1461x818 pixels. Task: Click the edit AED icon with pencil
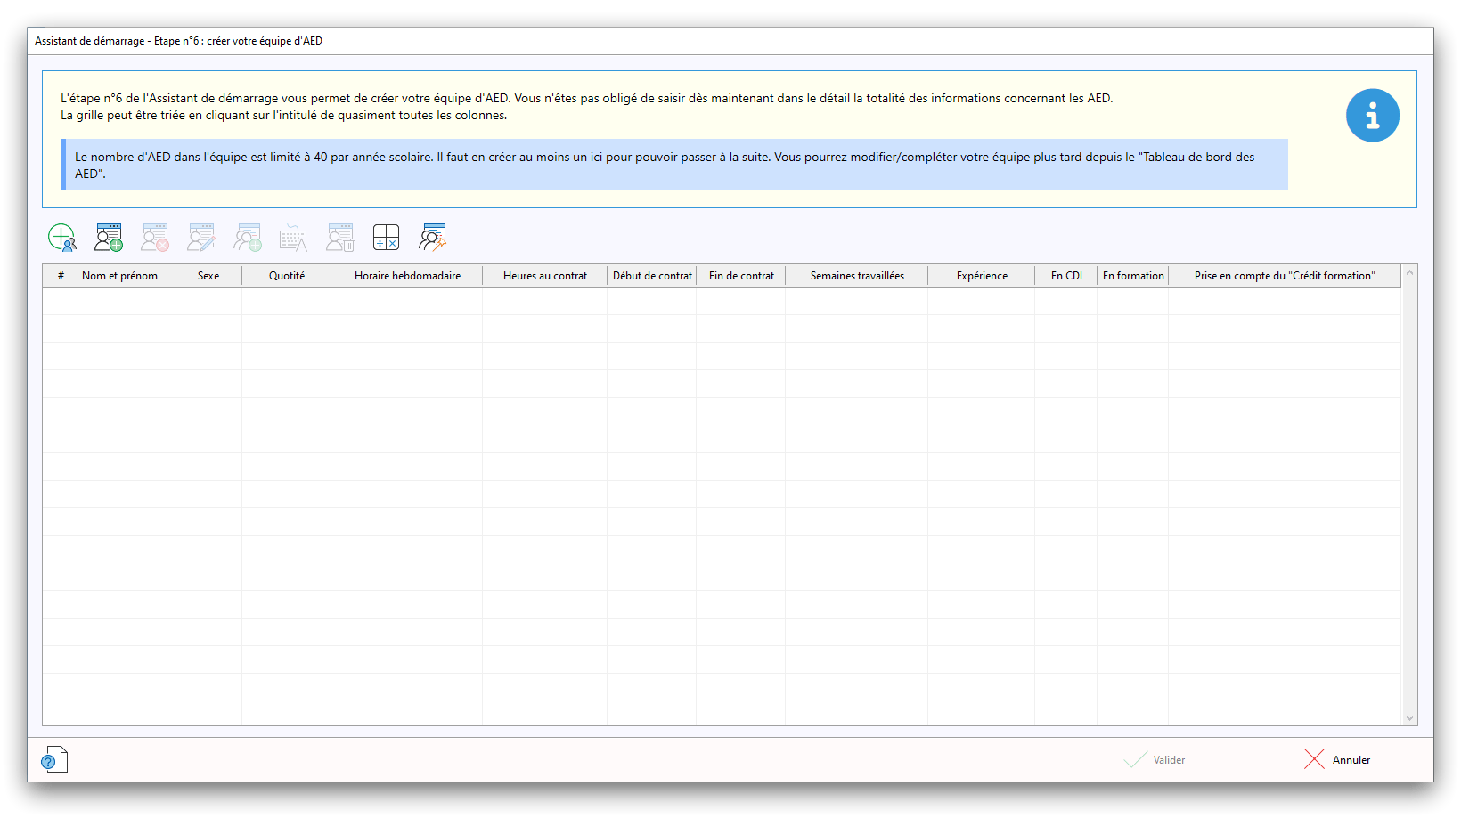click(201, 238)
